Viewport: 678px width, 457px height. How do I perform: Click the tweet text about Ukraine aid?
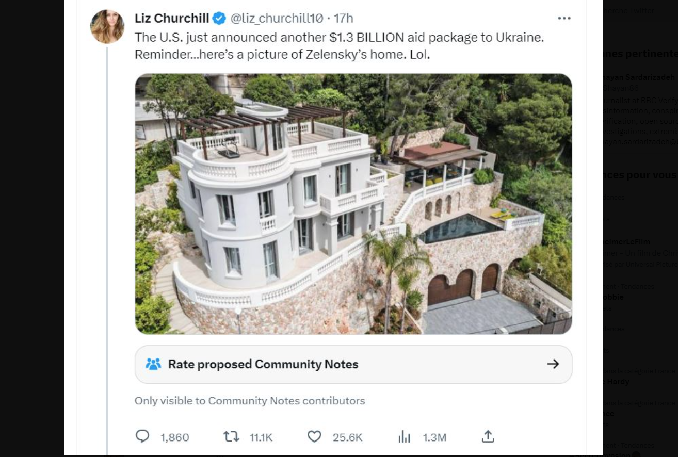tap(339, 45)
